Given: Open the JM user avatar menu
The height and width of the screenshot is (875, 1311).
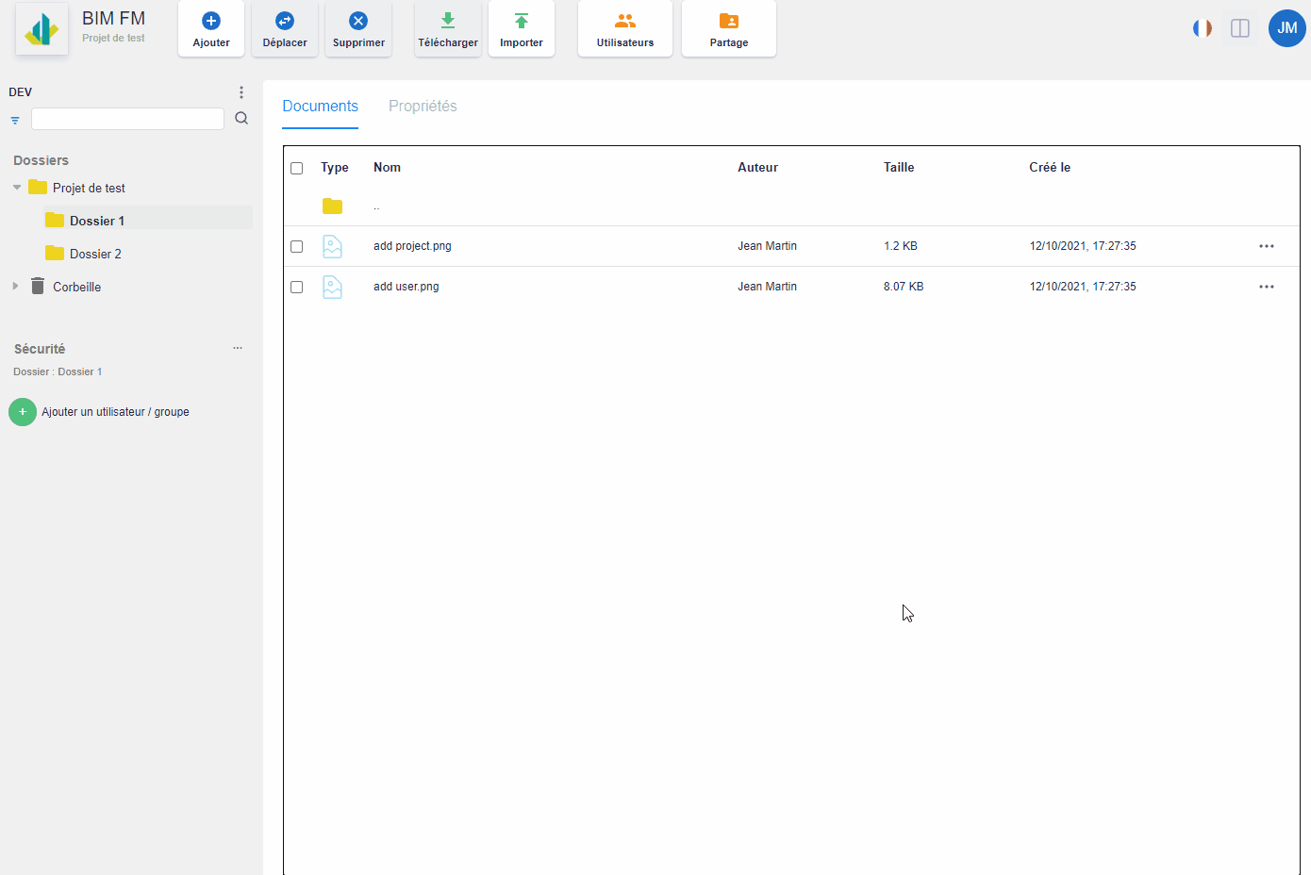Looking at the screenshot, I should coord(1286,28).
